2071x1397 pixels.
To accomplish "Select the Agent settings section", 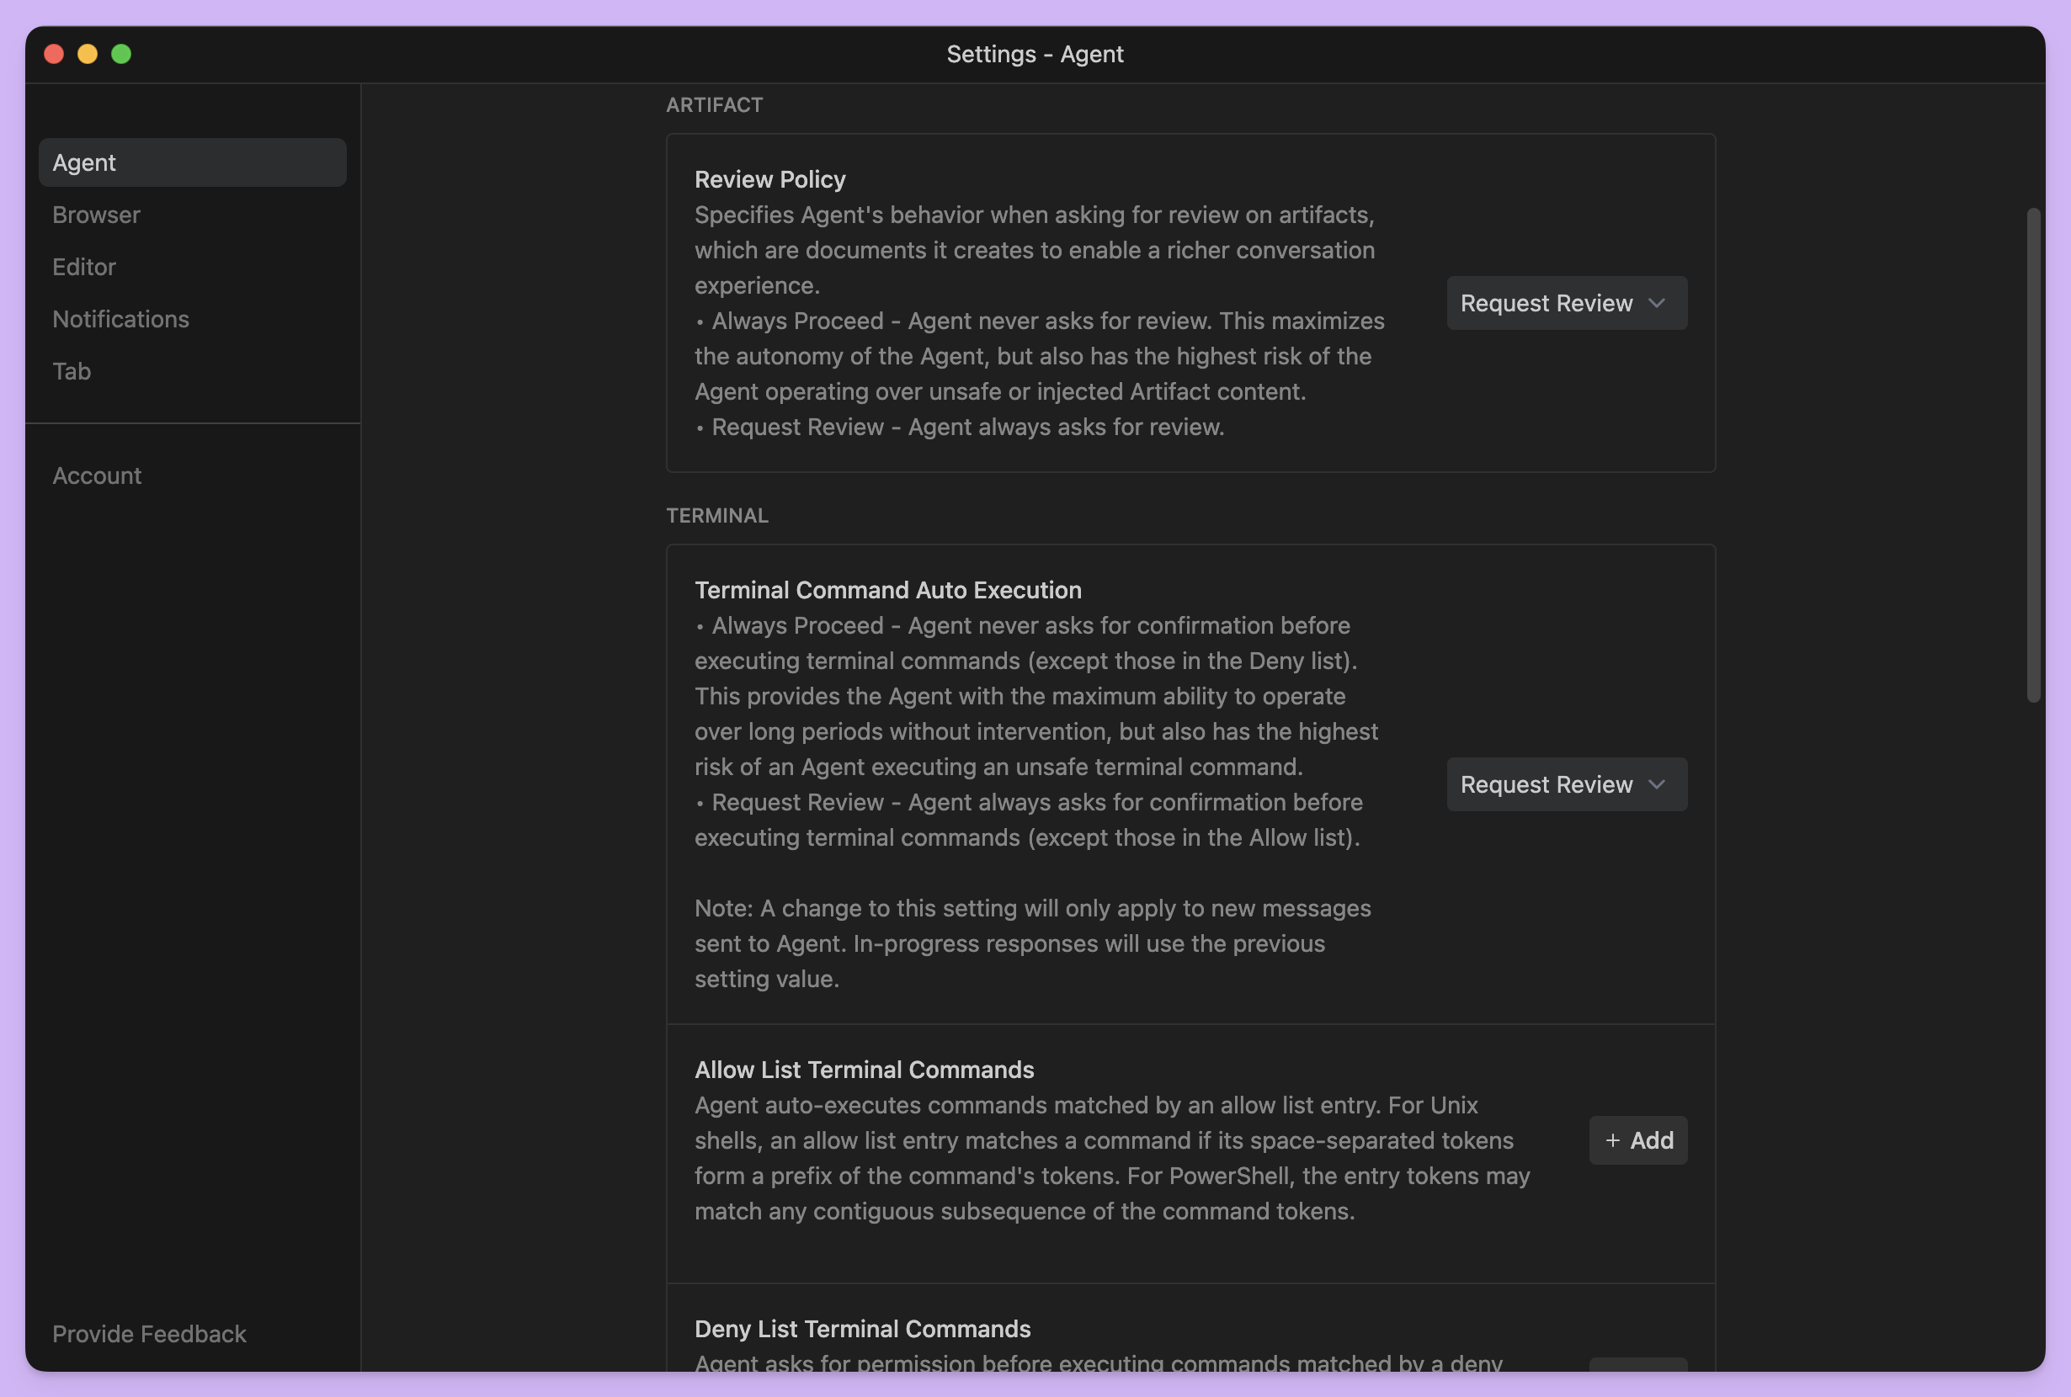I will 193,162.
